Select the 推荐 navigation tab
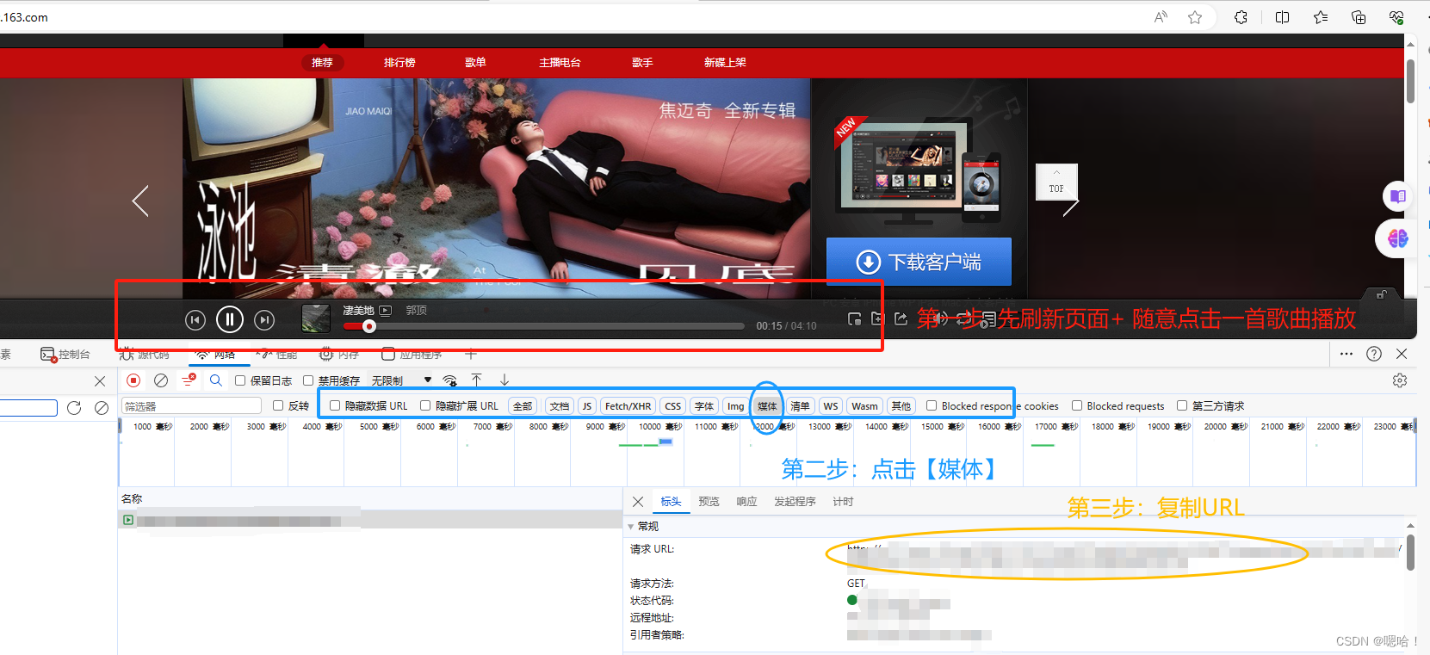This screenshot has height=655, width=1430. tap(323, 62)
